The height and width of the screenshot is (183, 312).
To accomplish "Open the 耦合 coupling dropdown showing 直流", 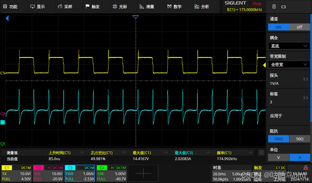I will 289,46.
